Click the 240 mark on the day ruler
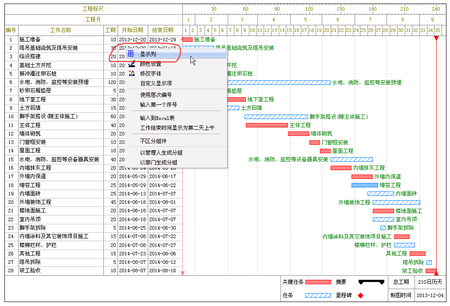The width and height of the screenshot is (450, 306). 436,9
